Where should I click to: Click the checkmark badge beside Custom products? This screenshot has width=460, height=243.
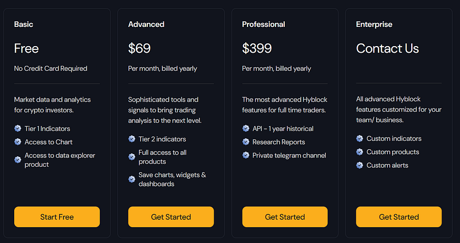(x=360, y=152)
